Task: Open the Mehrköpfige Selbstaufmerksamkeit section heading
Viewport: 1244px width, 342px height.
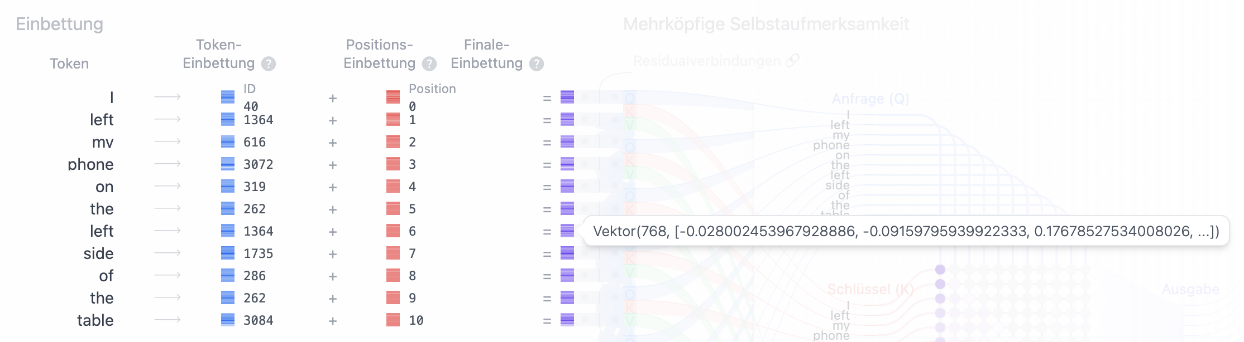Action: tap(766, 24)
